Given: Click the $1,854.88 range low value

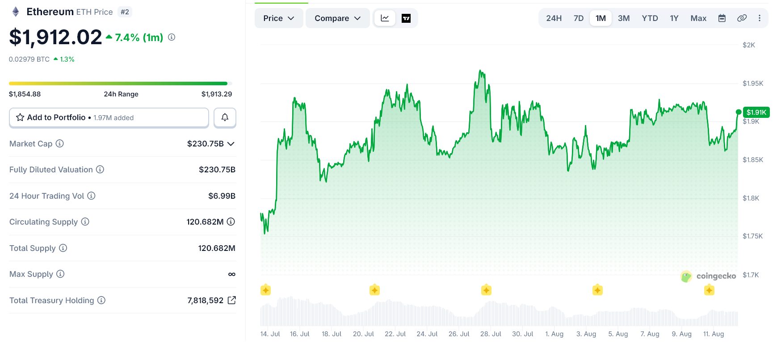Looking at the screenshot, I should 25,94.
